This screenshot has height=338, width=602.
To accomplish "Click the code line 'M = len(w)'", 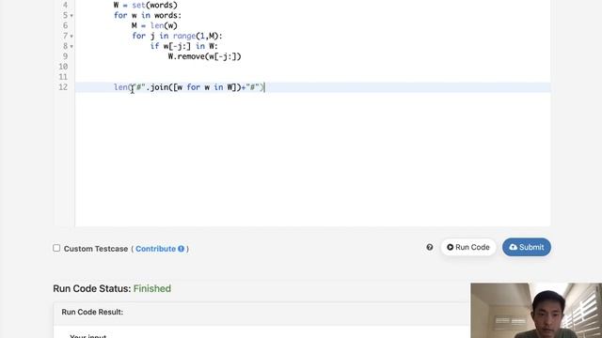I will coord(154,25).
